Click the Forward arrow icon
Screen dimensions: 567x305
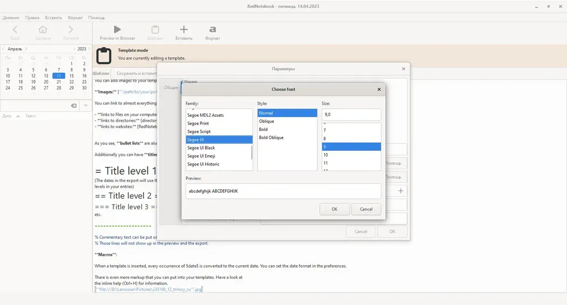tap(70, 29)
